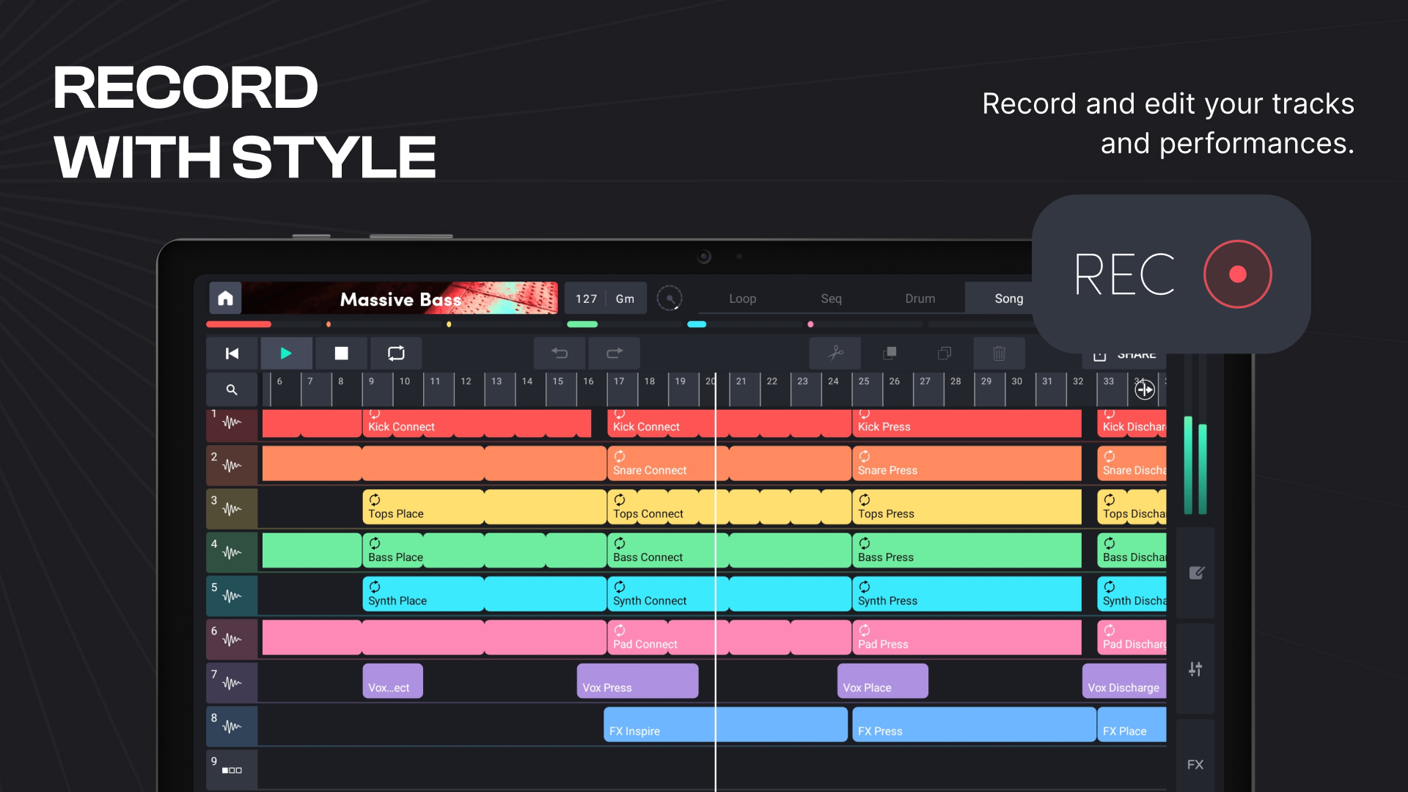1408x792 pixels.
Task: Click the copy clip icon
Action: coord(890,353)
